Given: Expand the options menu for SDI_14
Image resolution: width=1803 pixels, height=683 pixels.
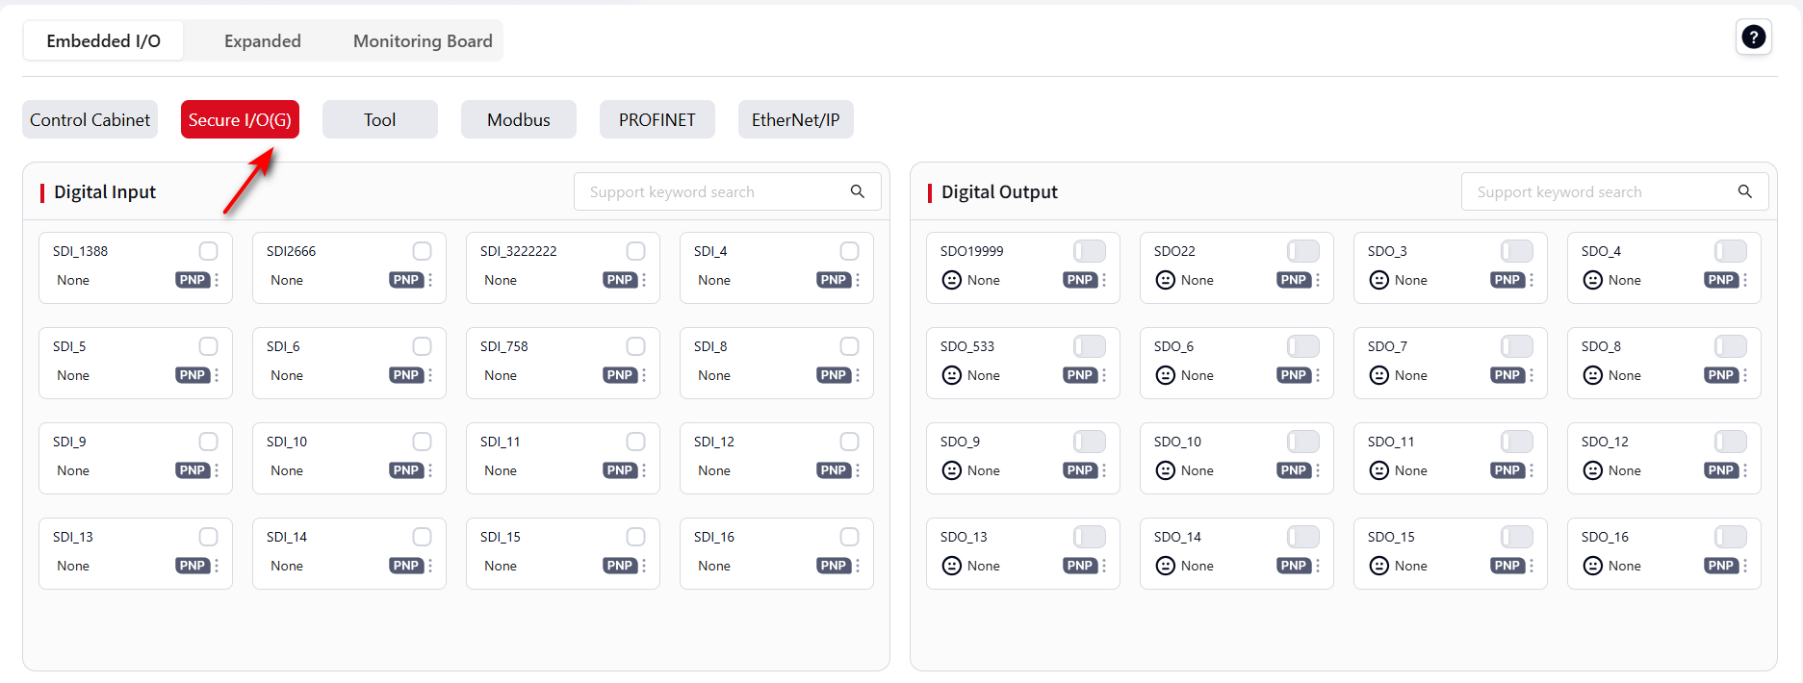Looking at the screenshot, I should pos(430,566).
